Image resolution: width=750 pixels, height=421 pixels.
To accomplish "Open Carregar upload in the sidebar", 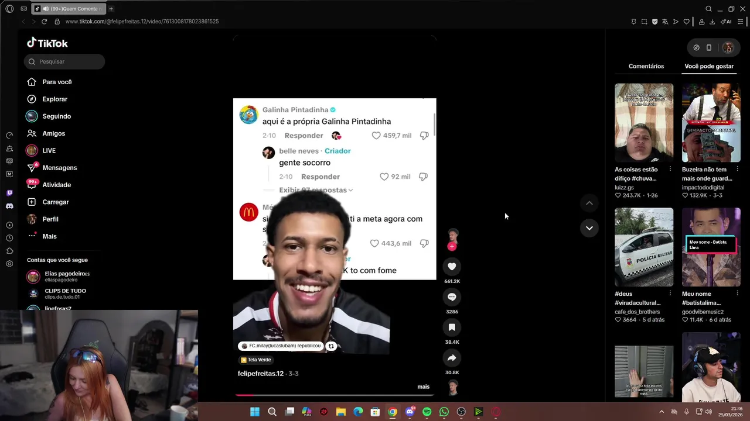I will pyautogui.click(x=48, y=202).
